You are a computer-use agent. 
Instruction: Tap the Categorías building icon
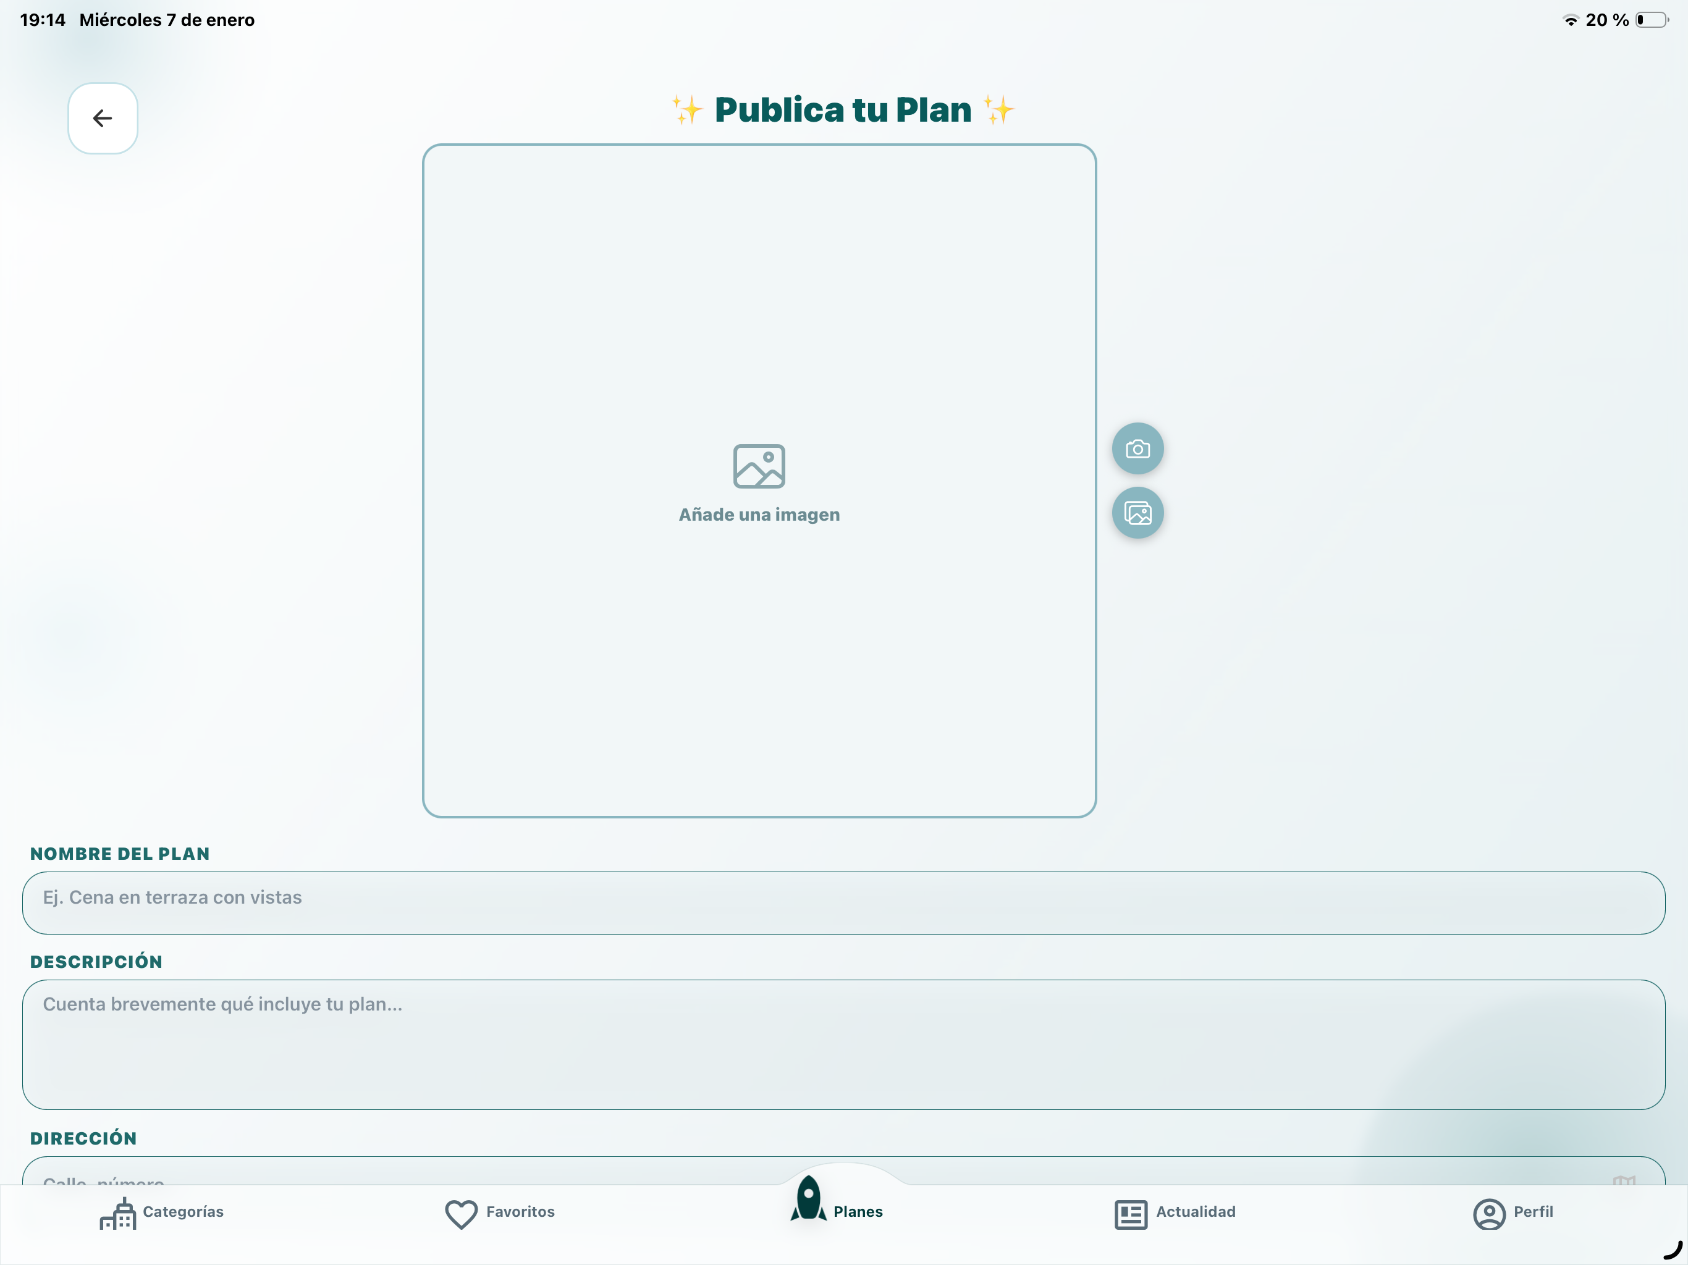tap(118, 1213)
